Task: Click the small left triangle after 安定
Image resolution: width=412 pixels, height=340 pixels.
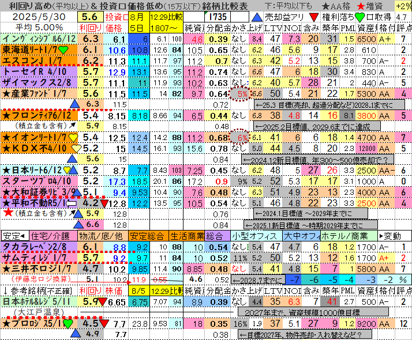Action: (x=23, y=236)
